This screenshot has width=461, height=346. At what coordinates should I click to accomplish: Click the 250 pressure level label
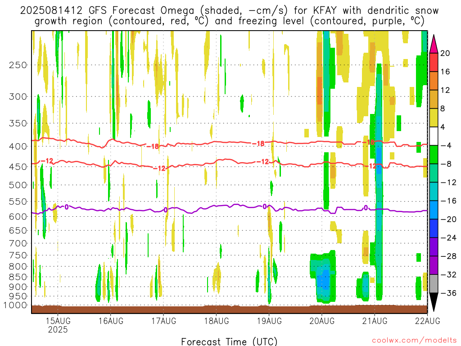(18, 65)
